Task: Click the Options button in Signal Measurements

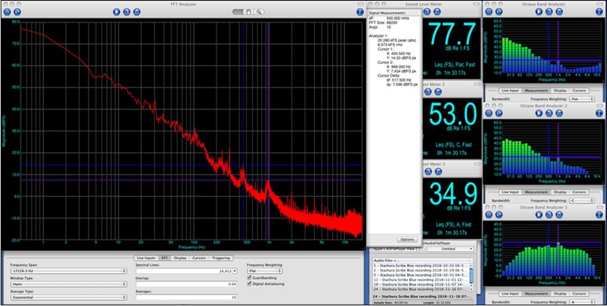Action: pos(406,239)
